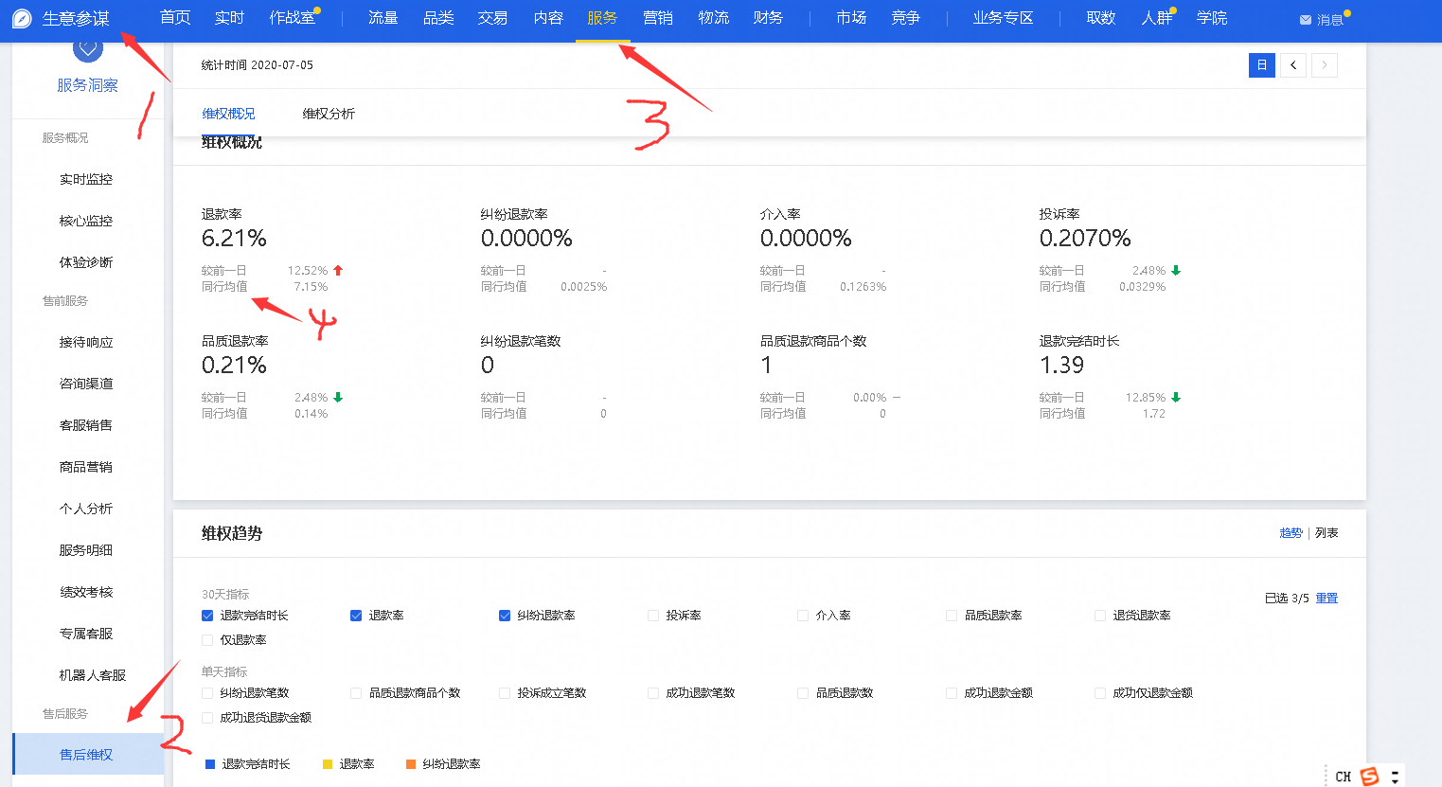Switch to 列表 list view

(1326, 533)
